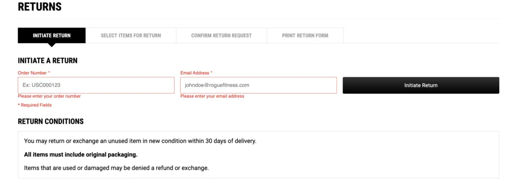
Task: Click the Return Conditions bordered box
Action: (258, 155)
